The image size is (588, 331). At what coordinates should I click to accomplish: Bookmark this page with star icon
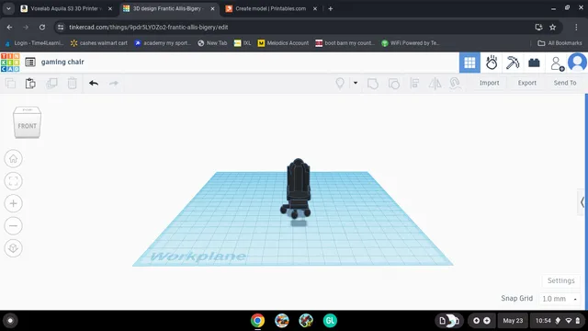pyautogui.click(x=552, y=27)
